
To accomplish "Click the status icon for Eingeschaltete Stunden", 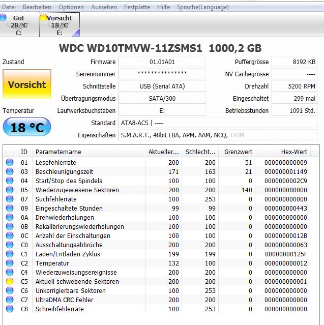I will point(10,208).
